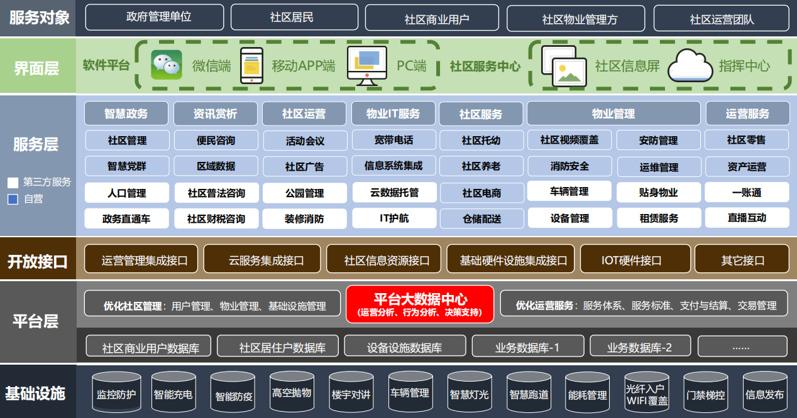Click the white 第三方服务 legend square
The width and height of the screenshot is (797, 418).
tap(13, 183)
